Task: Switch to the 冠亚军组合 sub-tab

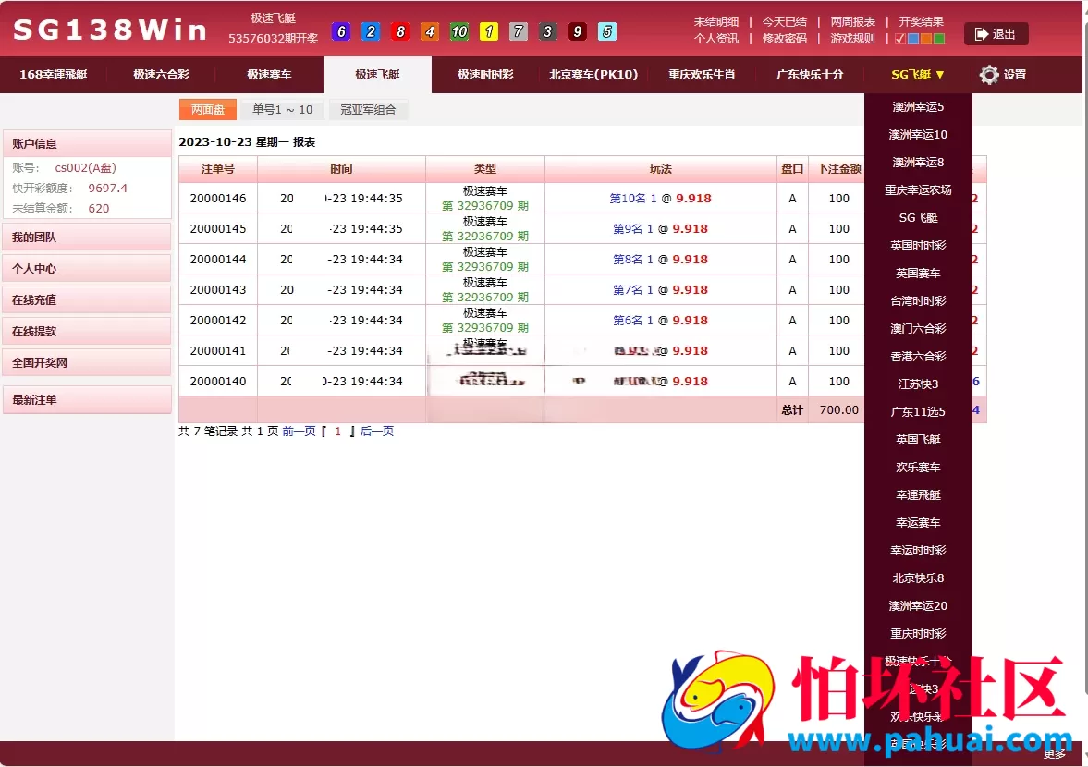Action: click(x=368, y=110)
